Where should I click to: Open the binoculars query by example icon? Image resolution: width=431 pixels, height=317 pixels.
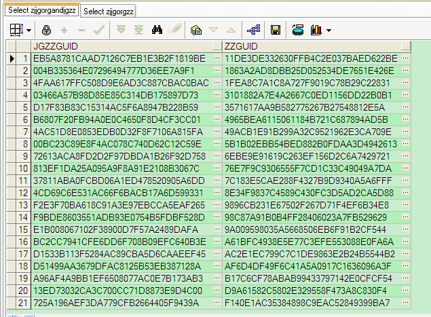[157, 30]
